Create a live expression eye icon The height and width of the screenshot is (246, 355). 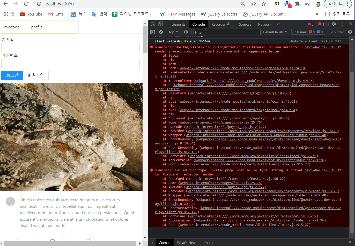pos(186,32)
